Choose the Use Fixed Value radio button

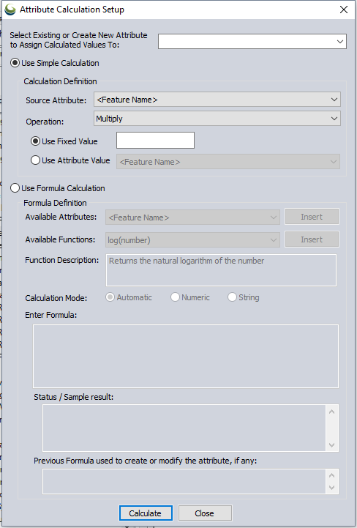point(35,141)
